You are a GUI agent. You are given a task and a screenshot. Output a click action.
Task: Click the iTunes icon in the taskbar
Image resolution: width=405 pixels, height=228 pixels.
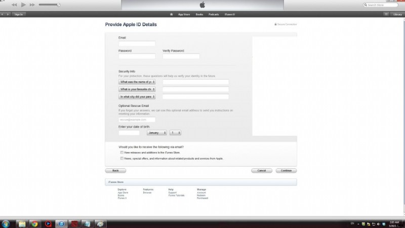(x=61, y=223)
